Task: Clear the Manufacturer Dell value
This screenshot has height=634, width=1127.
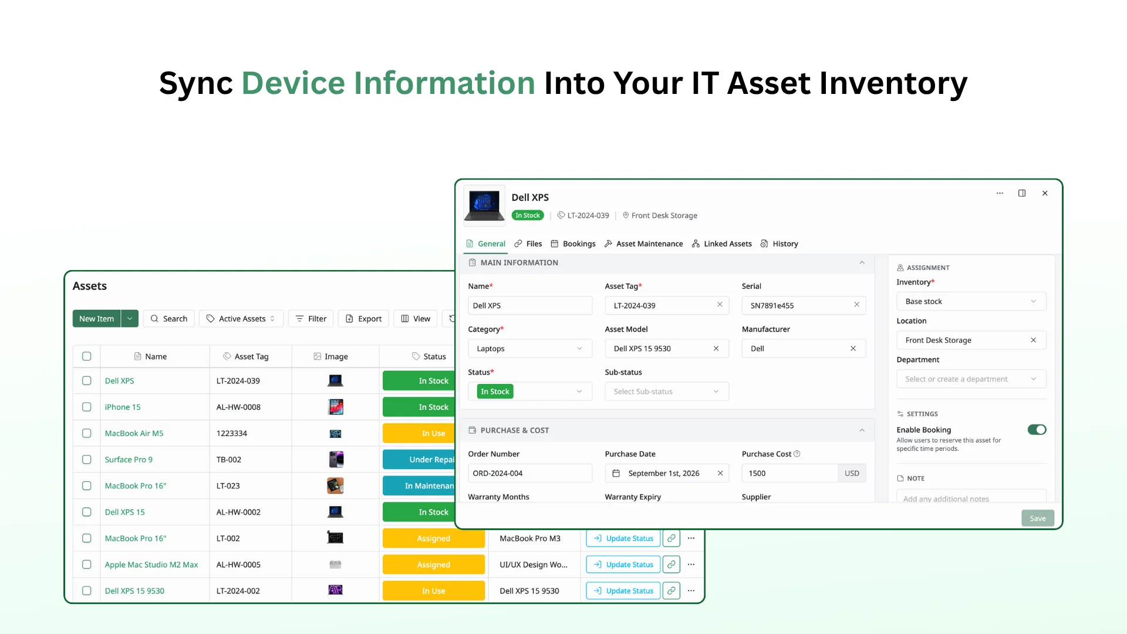Action: coord(853,349)
